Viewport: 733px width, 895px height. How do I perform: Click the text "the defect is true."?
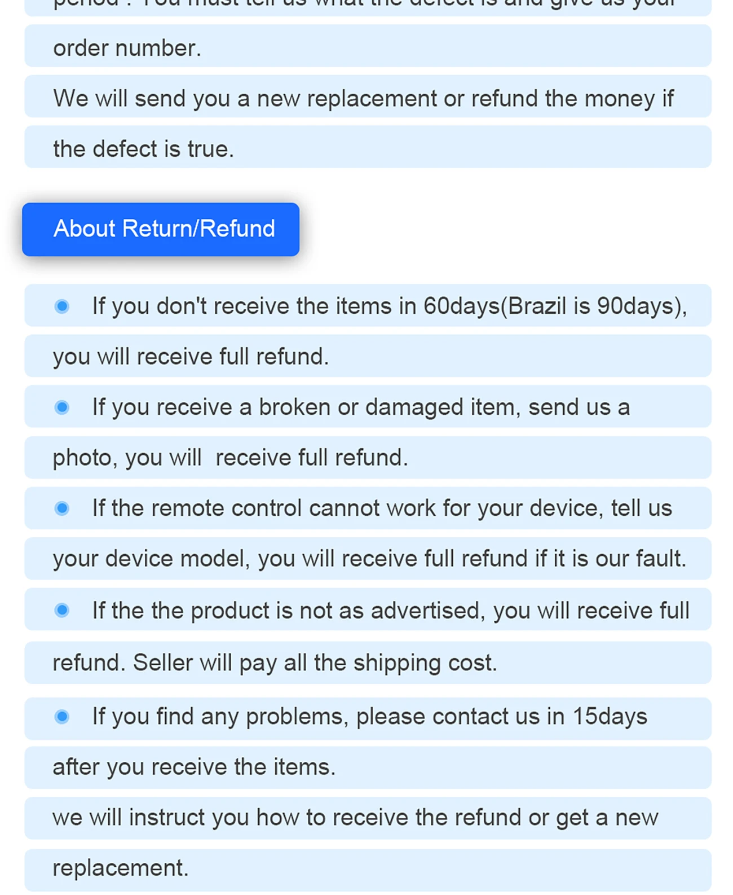pos(143,149)
